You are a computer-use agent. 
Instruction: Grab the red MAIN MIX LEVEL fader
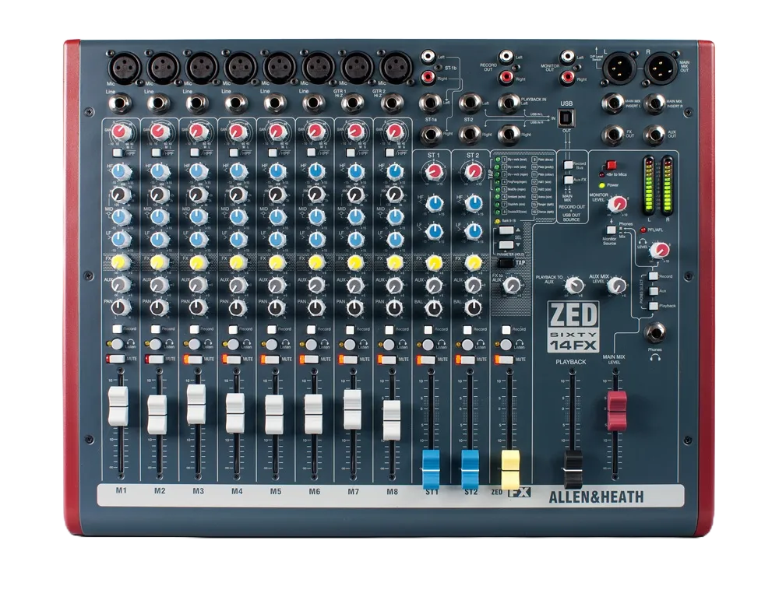pyautogui.click(x=616, y=410)
